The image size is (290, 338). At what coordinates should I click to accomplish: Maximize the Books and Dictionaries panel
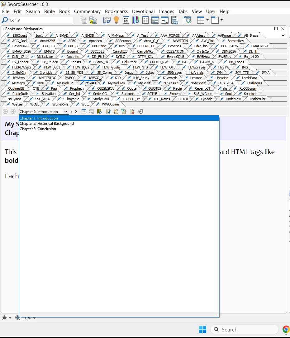pos(276,29)
